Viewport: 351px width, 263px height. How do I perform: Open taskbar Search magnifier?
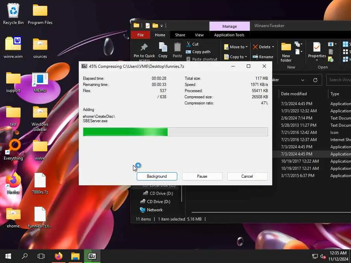point(25,256)
